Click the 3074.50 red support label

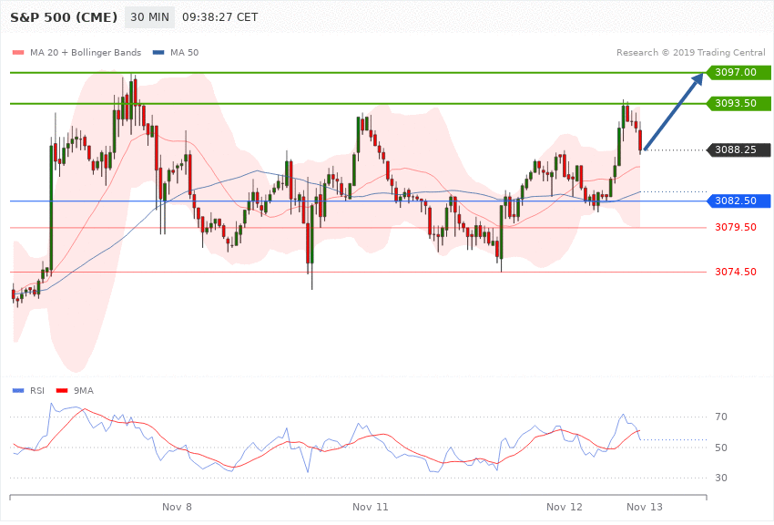pyautogui.click(x=736, y=272)
